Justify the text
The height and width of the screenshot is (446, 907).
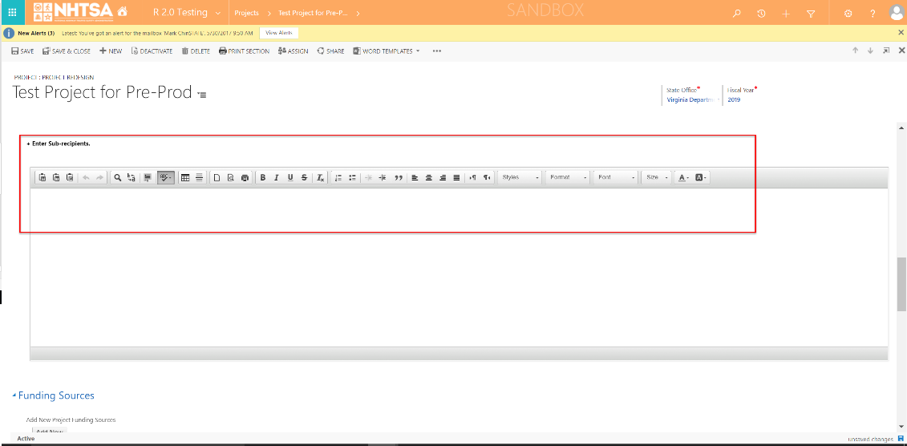coord(456,177)
